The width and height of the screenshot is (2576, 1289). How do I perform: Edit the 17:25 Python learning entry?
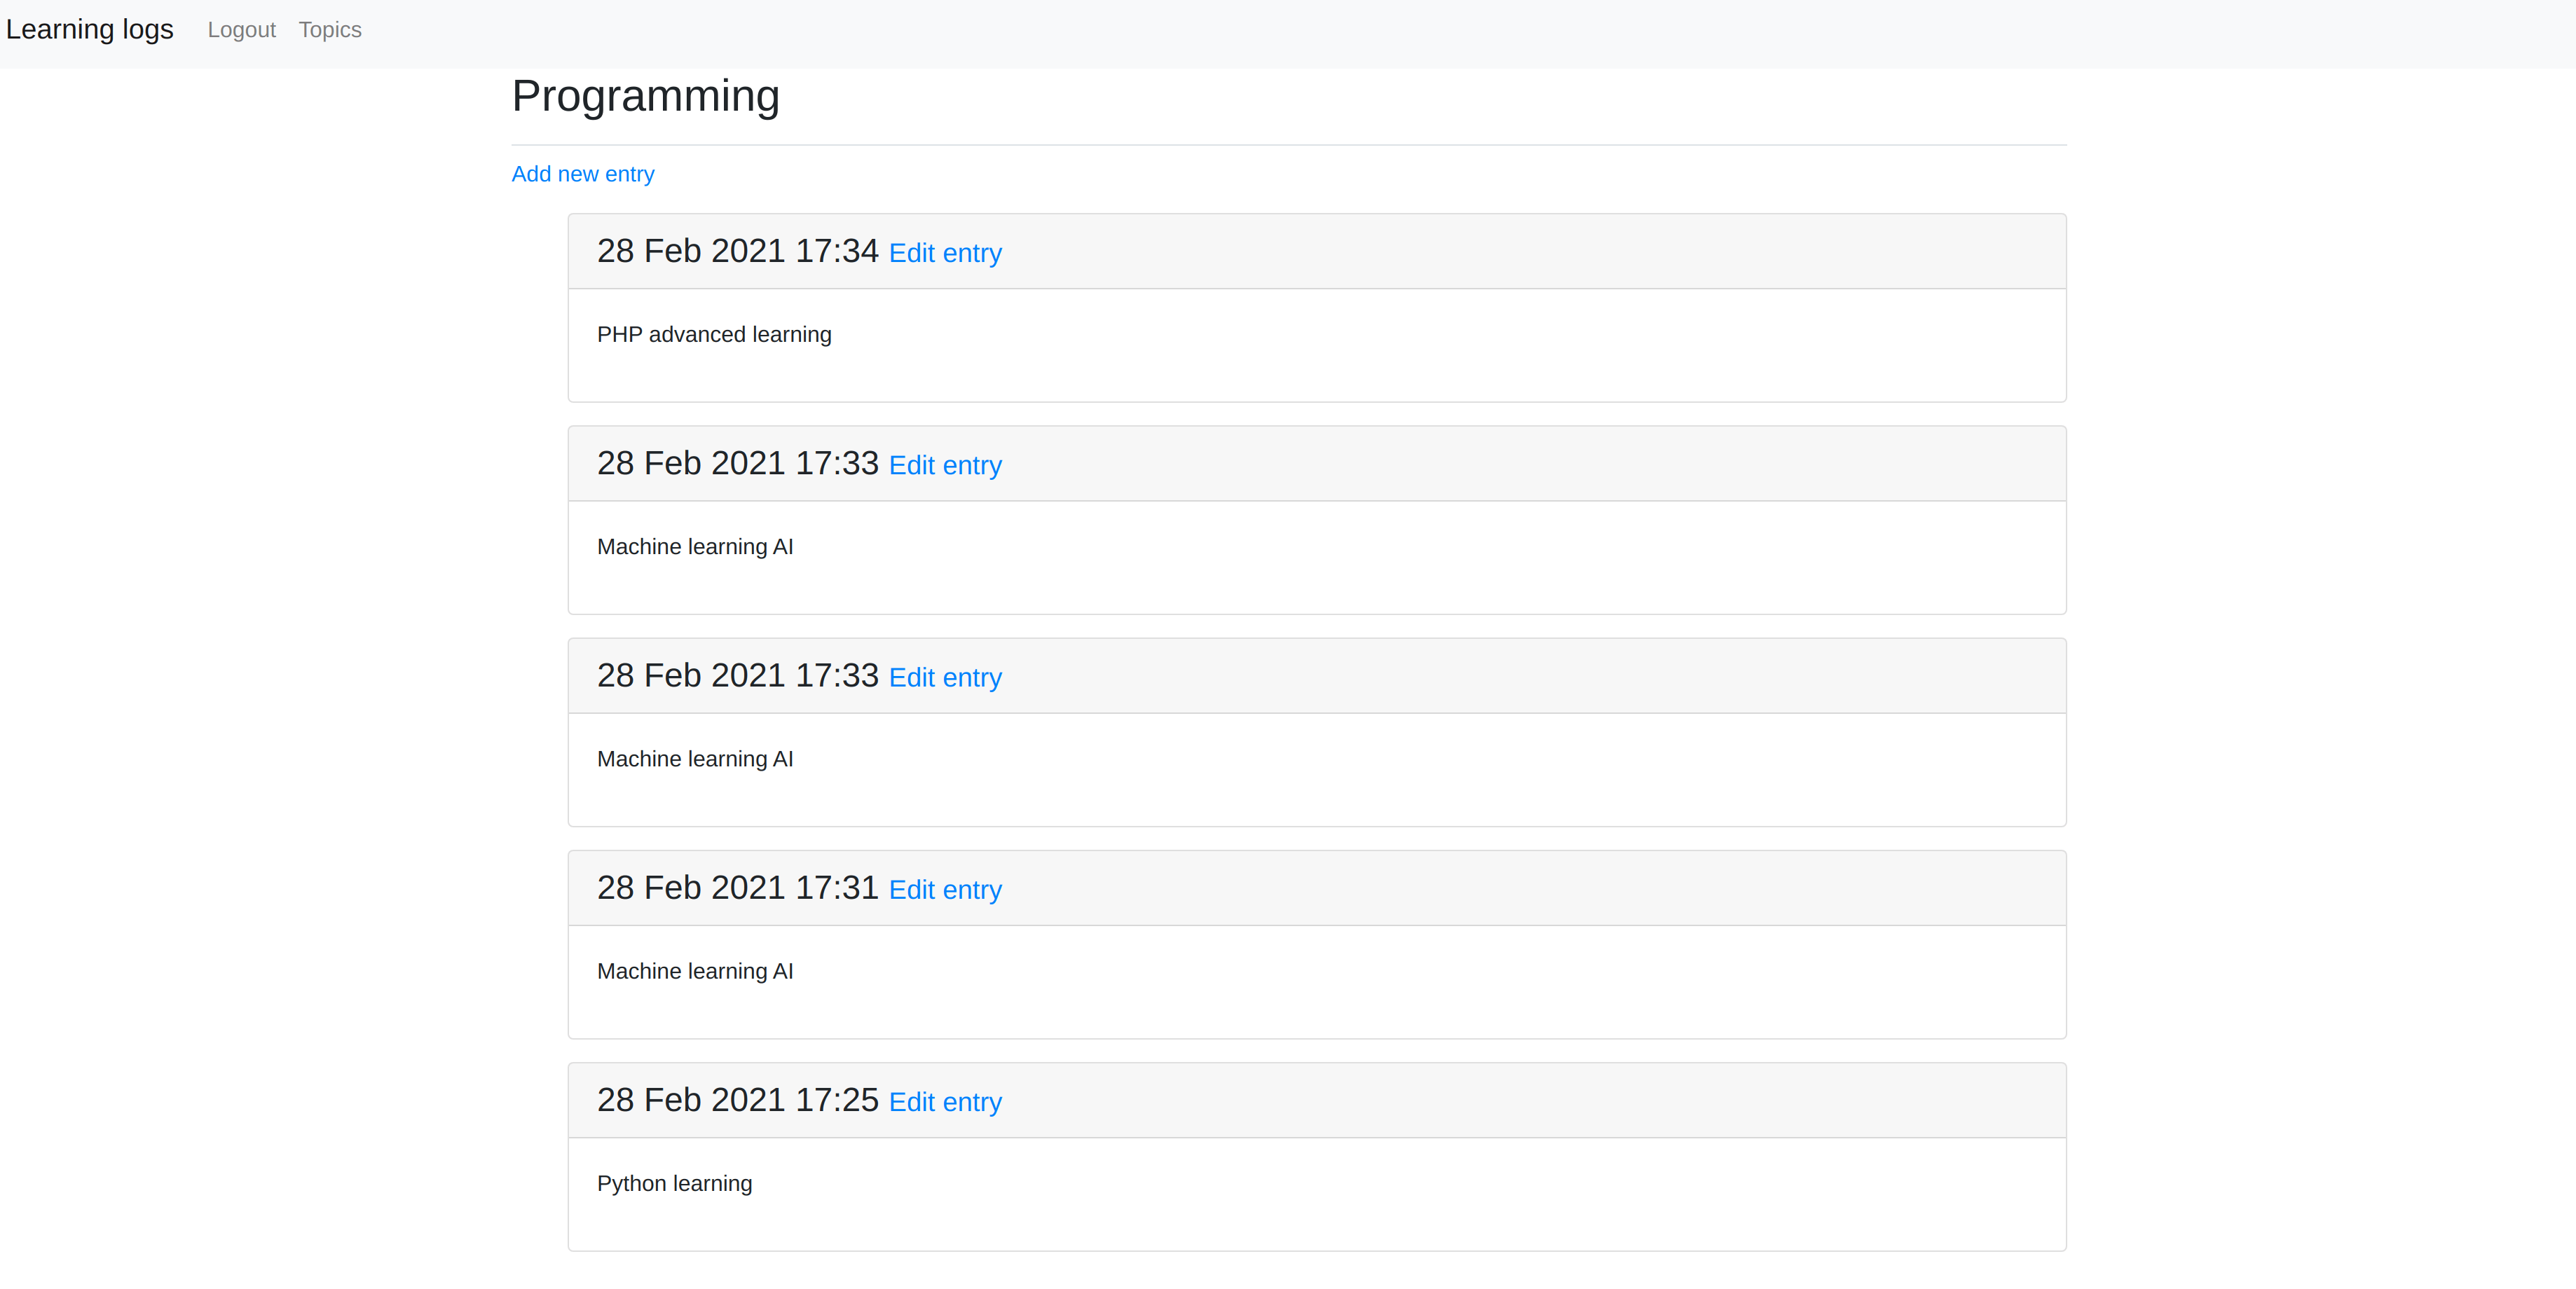pyautogui.click(x=945, y=1102)
